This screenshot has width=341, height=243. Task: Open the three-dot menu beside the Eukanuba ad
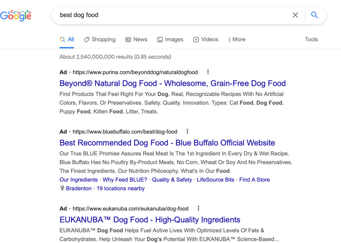point(198,208)
